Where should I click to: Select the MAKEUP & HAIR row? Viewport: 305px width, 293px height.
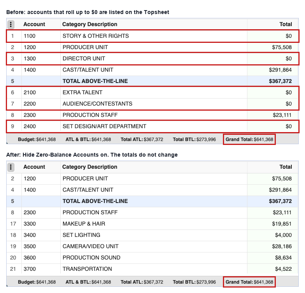coord(152,224)
